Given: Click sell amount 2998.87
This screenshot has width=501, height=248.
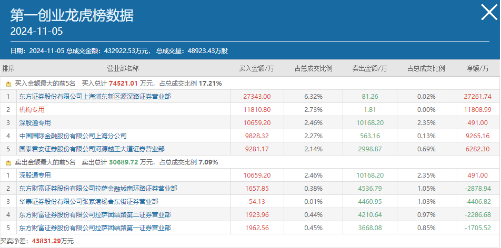Looking at the screenshot, I should coord(370,149).
